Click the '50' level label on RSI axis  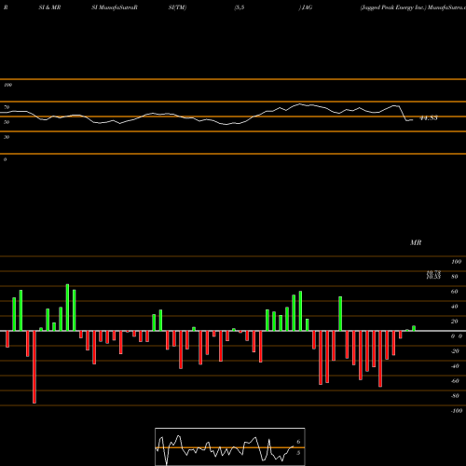coord(7,122)
